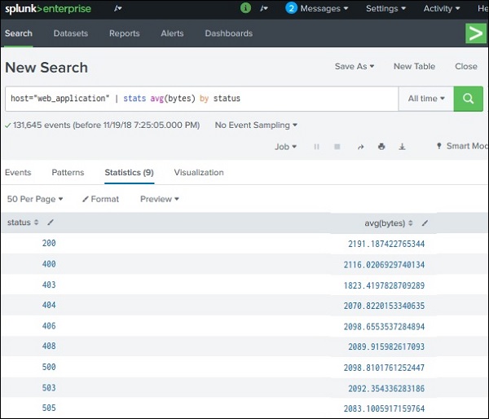Click the green search magnifier button
Viewport: 489px width, 419px height.
[468, 98]
